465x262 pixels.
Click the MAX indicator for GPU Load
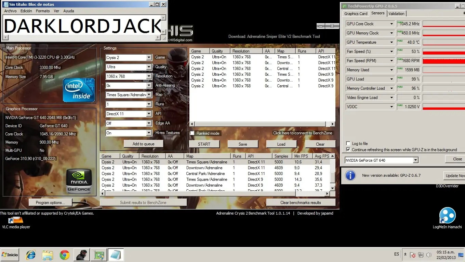[x=400, y=78]
